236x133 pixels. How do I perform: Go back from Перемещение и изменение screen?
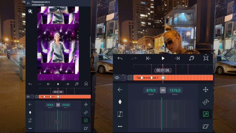point(28,3)
